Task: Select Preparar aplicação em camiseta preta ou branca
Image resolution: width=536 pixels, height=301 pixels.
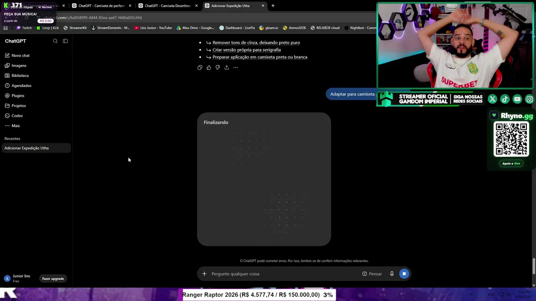Action: click(x=260, y=57)
